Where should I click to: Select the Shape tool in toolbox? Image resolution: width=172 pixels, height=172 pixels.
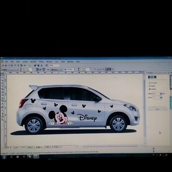pos(2,77)
